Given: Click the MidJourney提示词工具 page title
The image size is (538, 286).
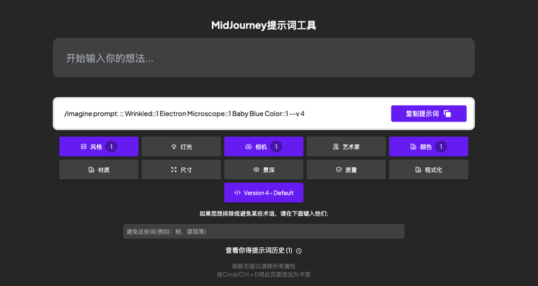Looking at the screenshot, I should coord(264,26).
